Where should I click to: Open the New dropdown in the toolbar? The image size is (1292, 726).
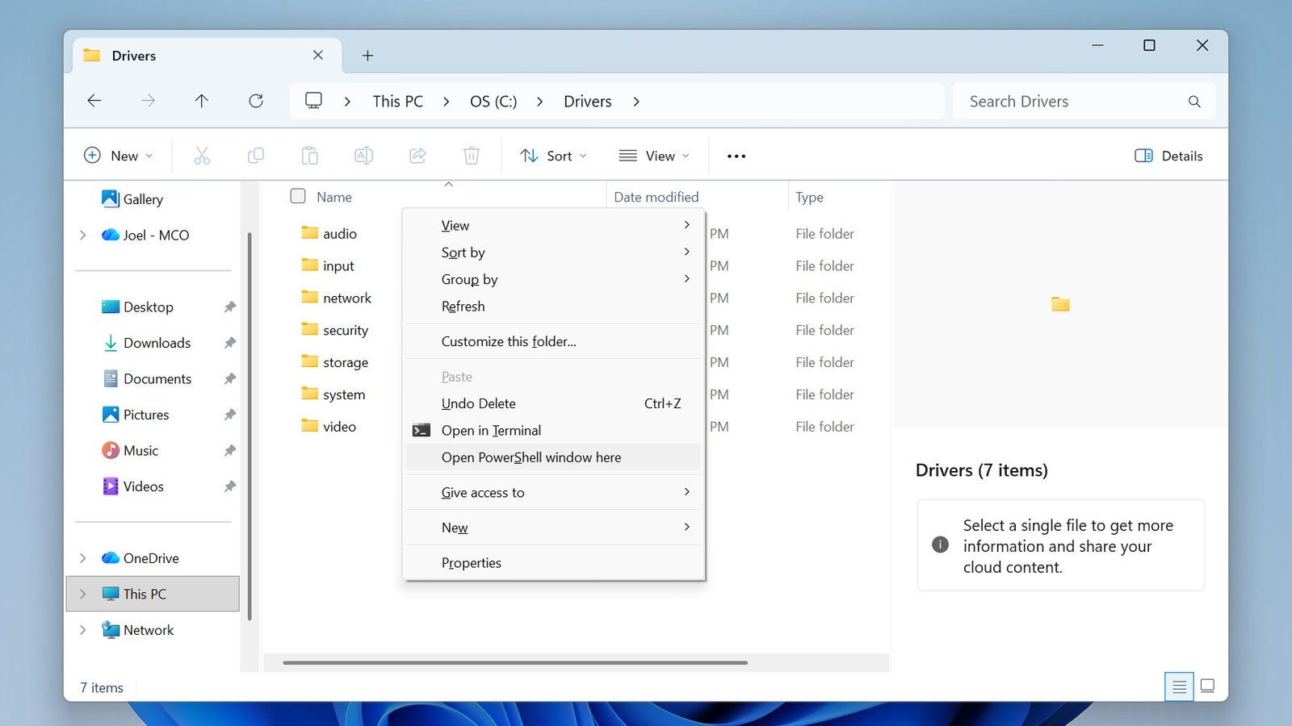point(119,155)
